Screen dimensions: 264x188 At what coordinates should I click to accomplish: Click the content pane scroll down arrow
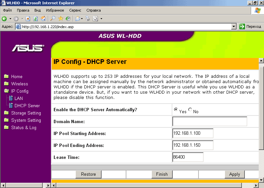[x=261, y=180]
